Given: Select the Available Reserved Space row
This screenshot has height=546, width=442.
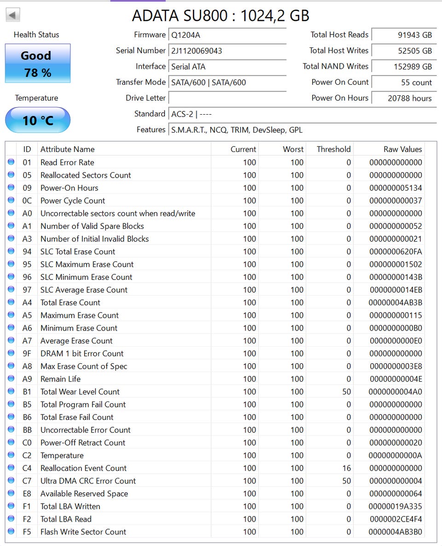Looking at the screenshot, I should tap(215, 494).
